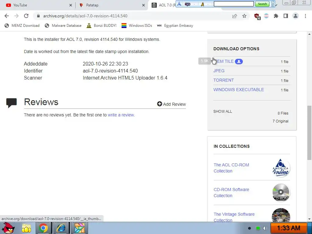Download the JPEG file
The height and width of the screenshot is (234, 312).
click(x=219, y=71)
